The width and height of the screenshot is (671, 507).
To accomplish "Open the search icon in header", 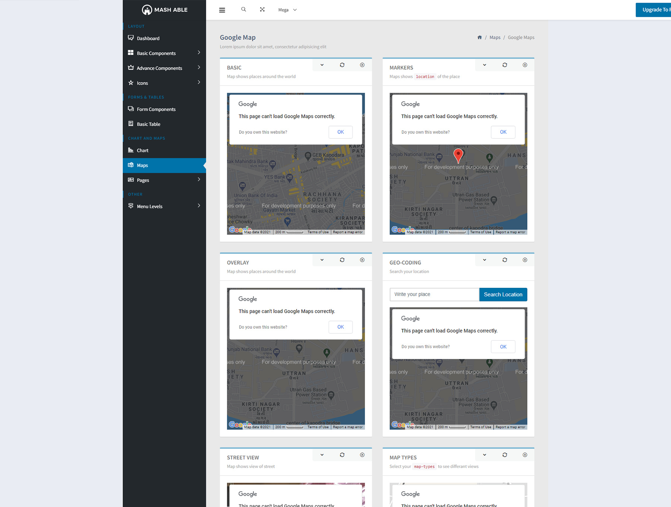I will (243, 9).
